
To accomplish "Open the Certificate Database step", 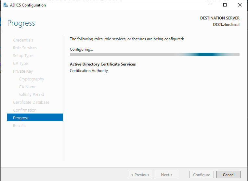I will [x=31, y=103].
